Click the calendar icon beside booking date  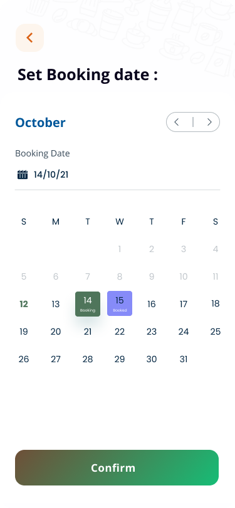(x=23, y=175)
